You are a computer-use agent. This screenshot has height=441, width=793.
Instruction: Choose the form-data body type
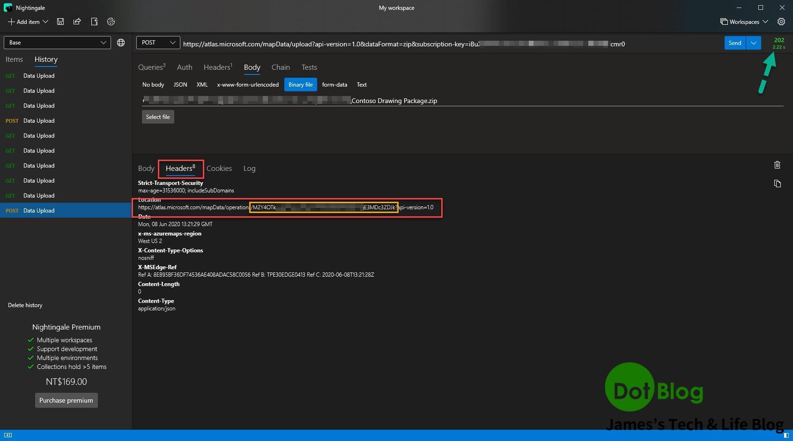click(x=334, y=85)
